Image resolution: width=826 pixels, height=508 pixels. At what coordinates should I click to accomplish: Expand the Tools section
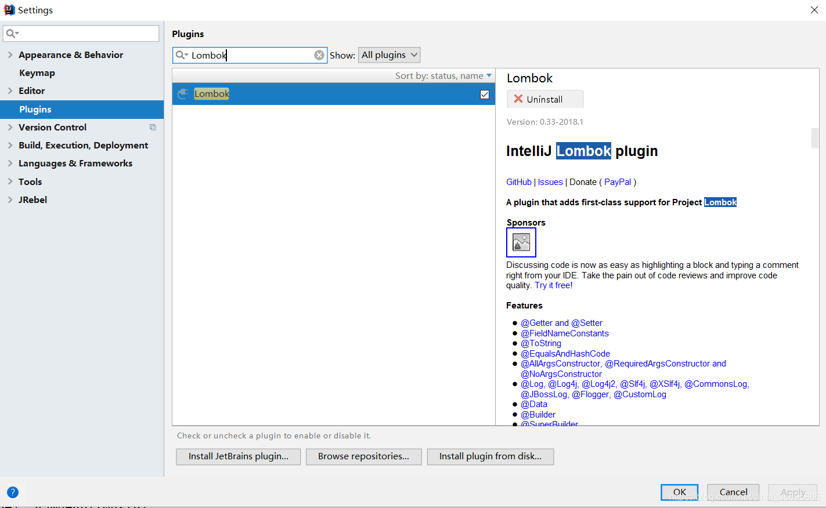[x=10, y=182]
